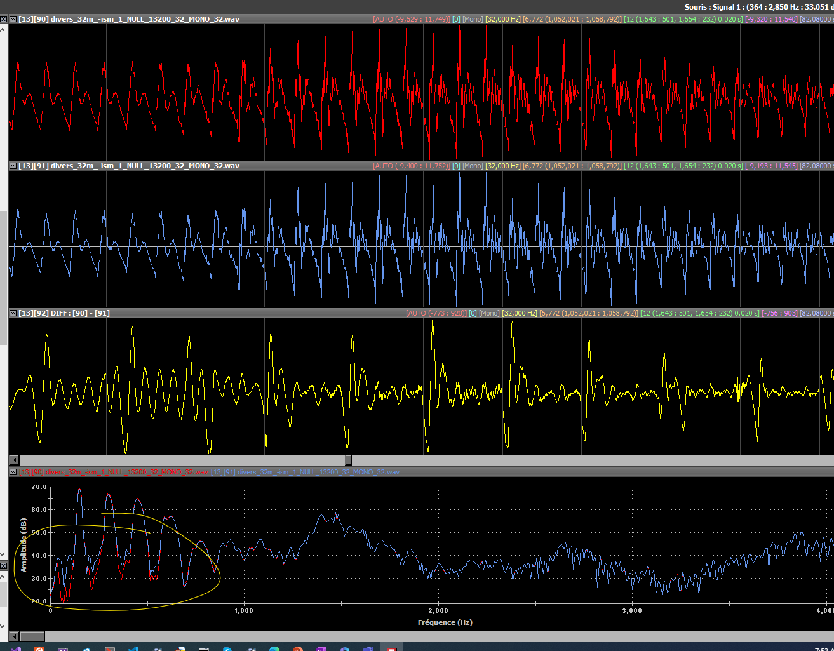Select the red [13][90] legend label in spectrum panel
This screenshot has width=834, height=651.
[x=113, y=472]
